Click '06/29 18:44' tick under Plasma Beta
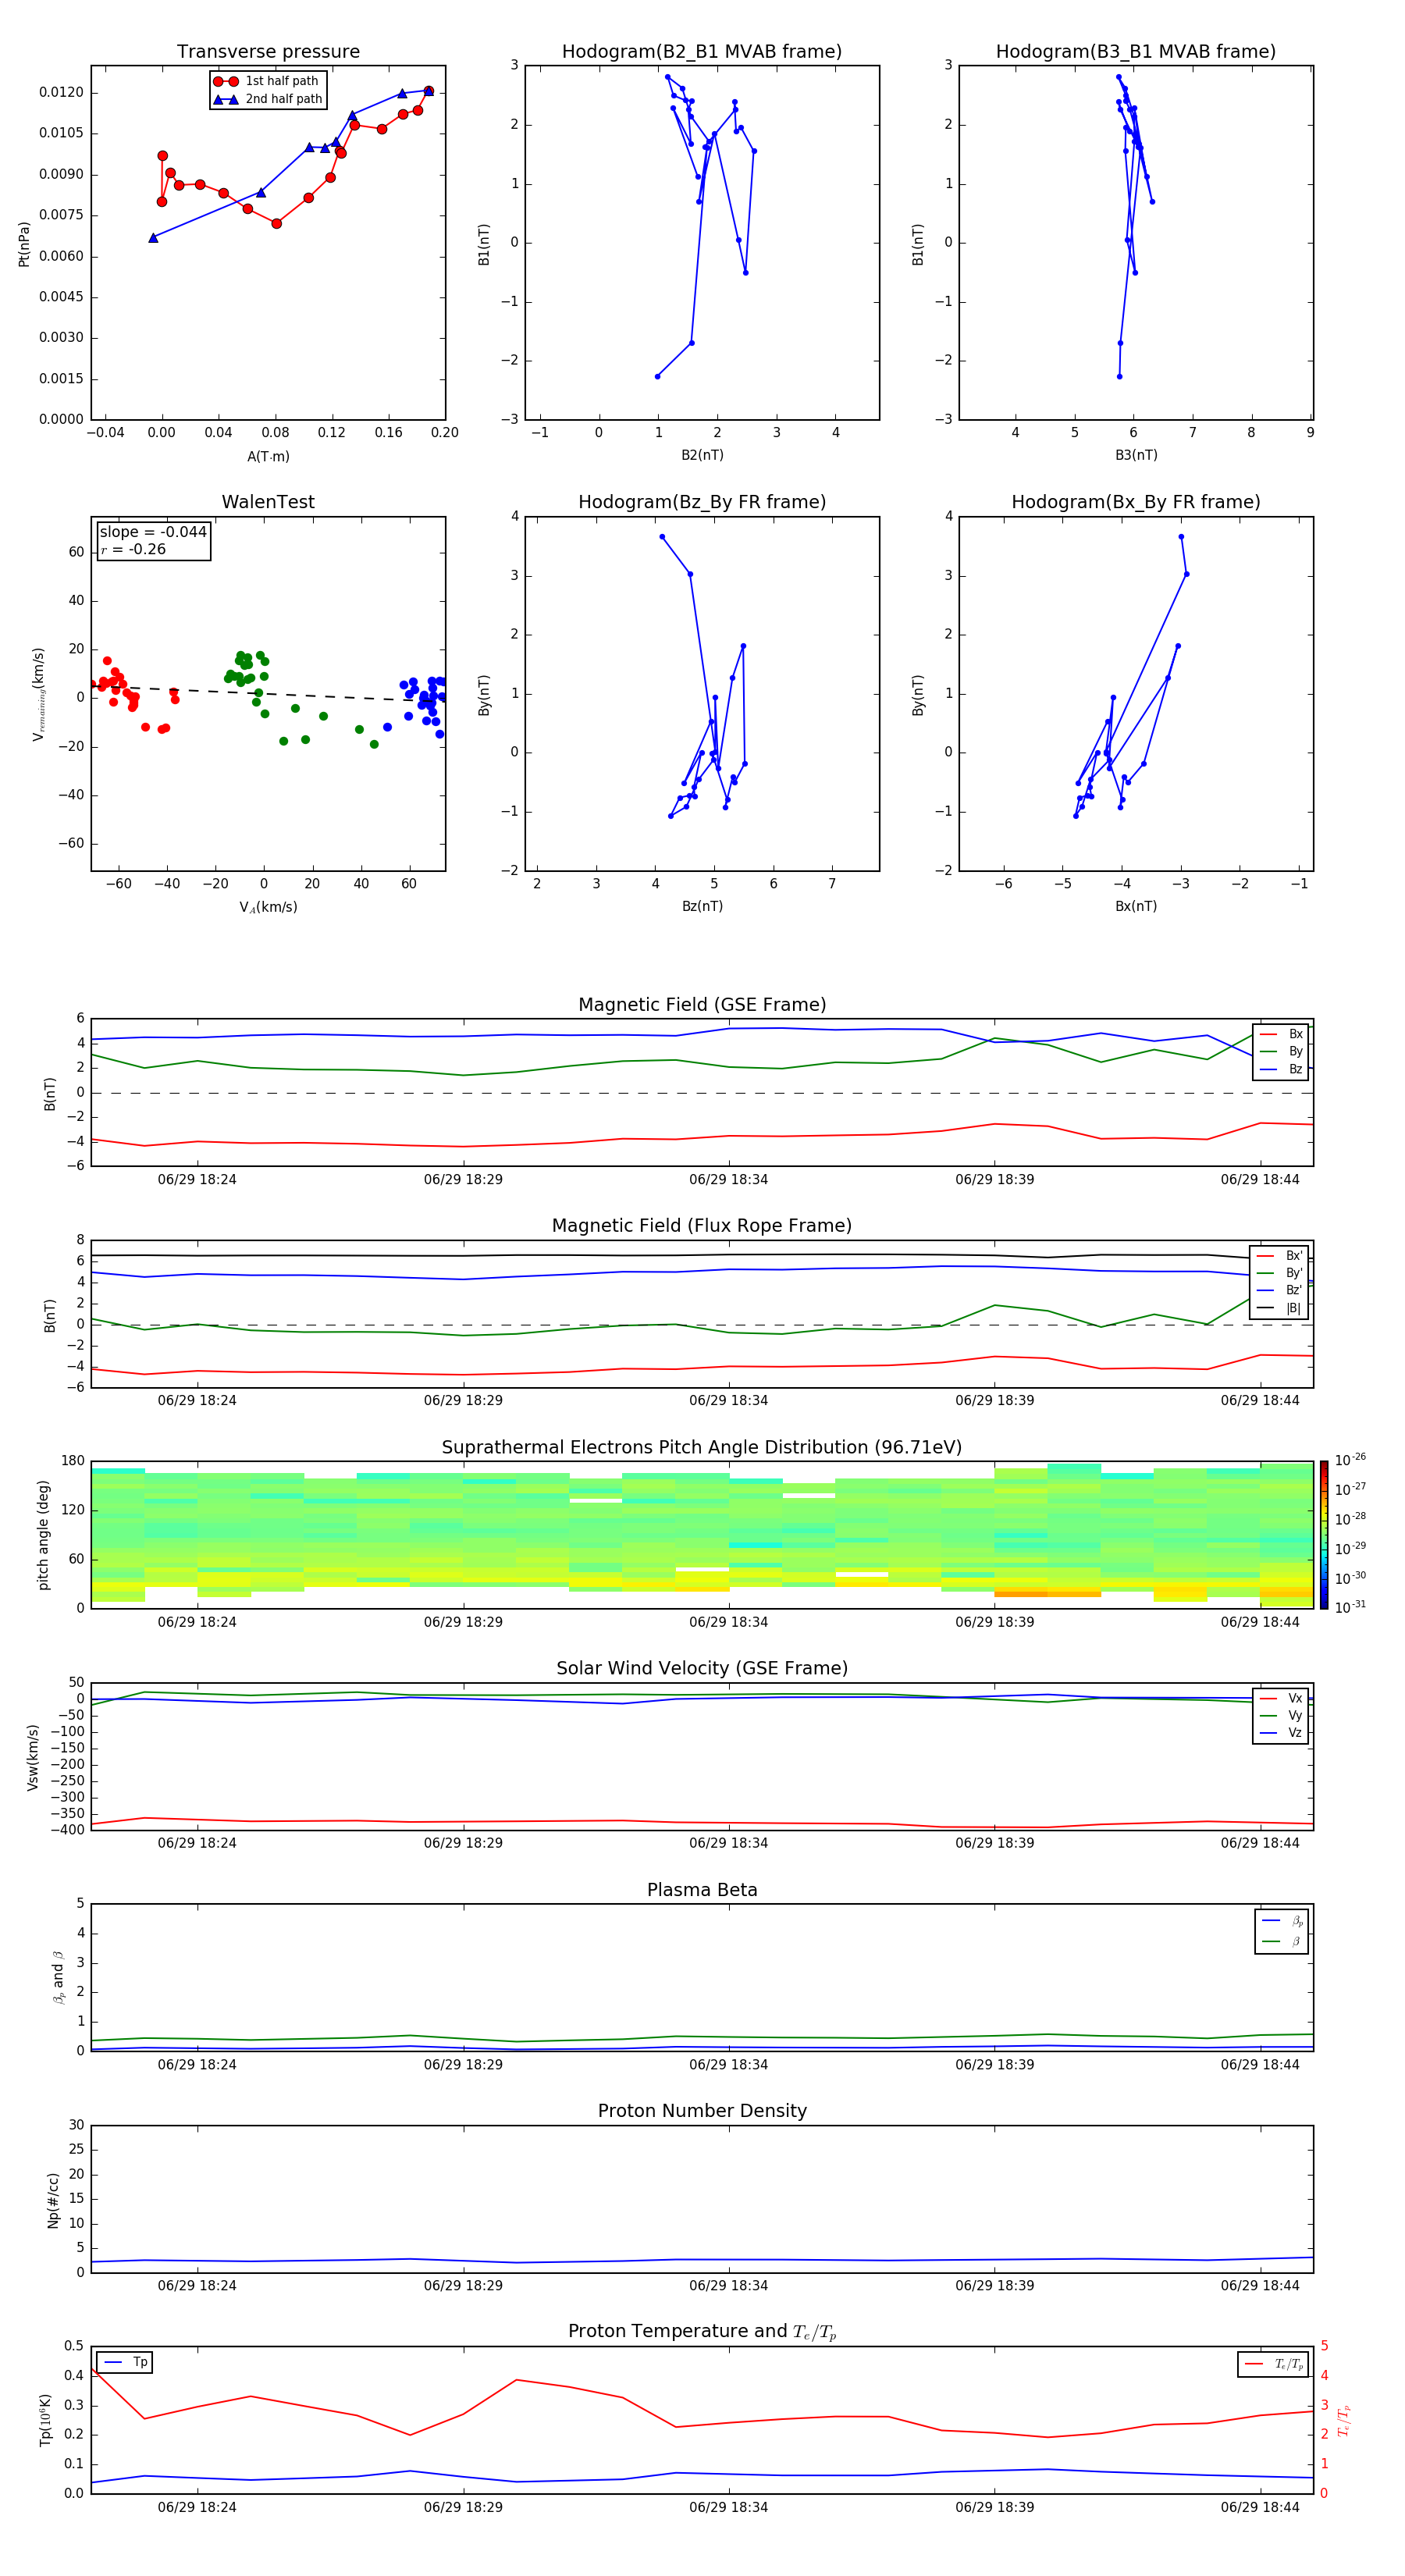This screenshot has width=1405, height=2576. pyautogui.click(x=1260, y=2064)
